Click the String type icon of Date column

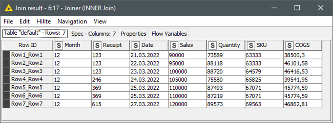coord(135,45)
